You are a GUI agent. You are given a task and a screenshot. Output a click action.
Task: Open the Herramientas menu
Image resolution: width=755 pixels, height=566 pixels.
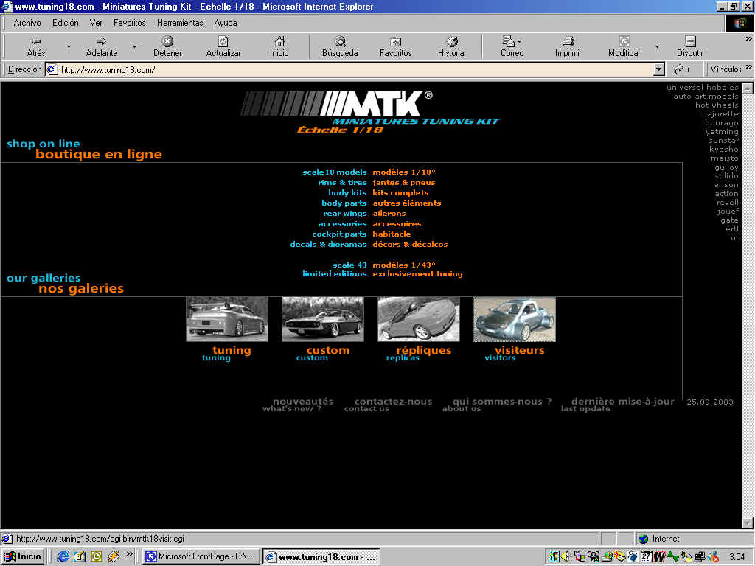[x=180, y=23]
